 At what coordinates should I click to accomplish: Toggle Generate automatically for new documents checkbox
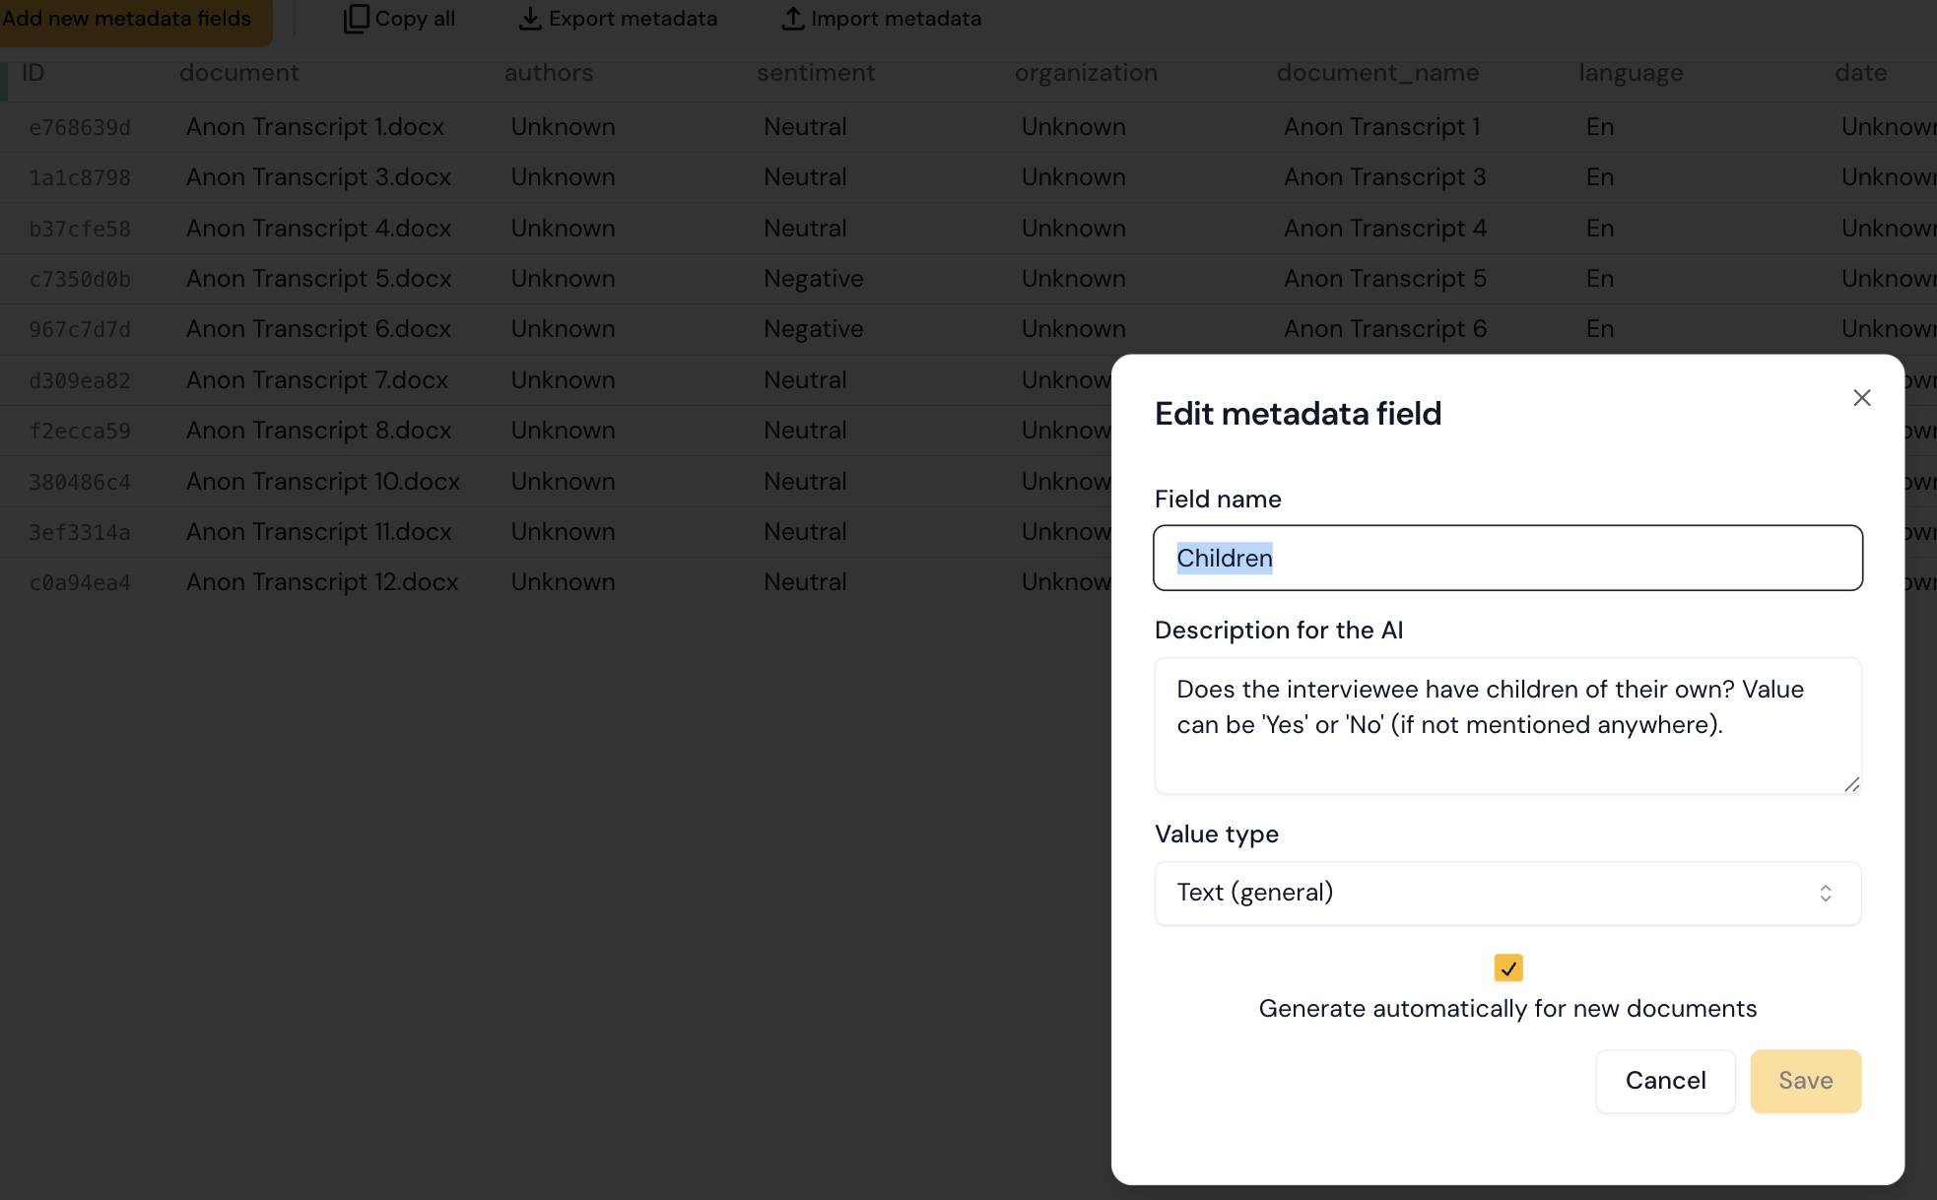1507,967
